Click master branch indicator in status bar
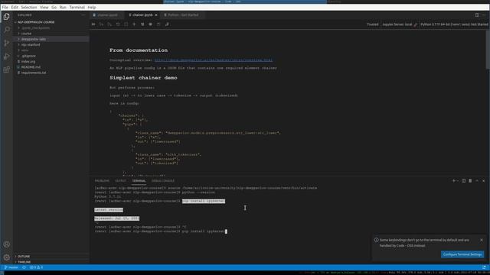 [x=11, y=267]
